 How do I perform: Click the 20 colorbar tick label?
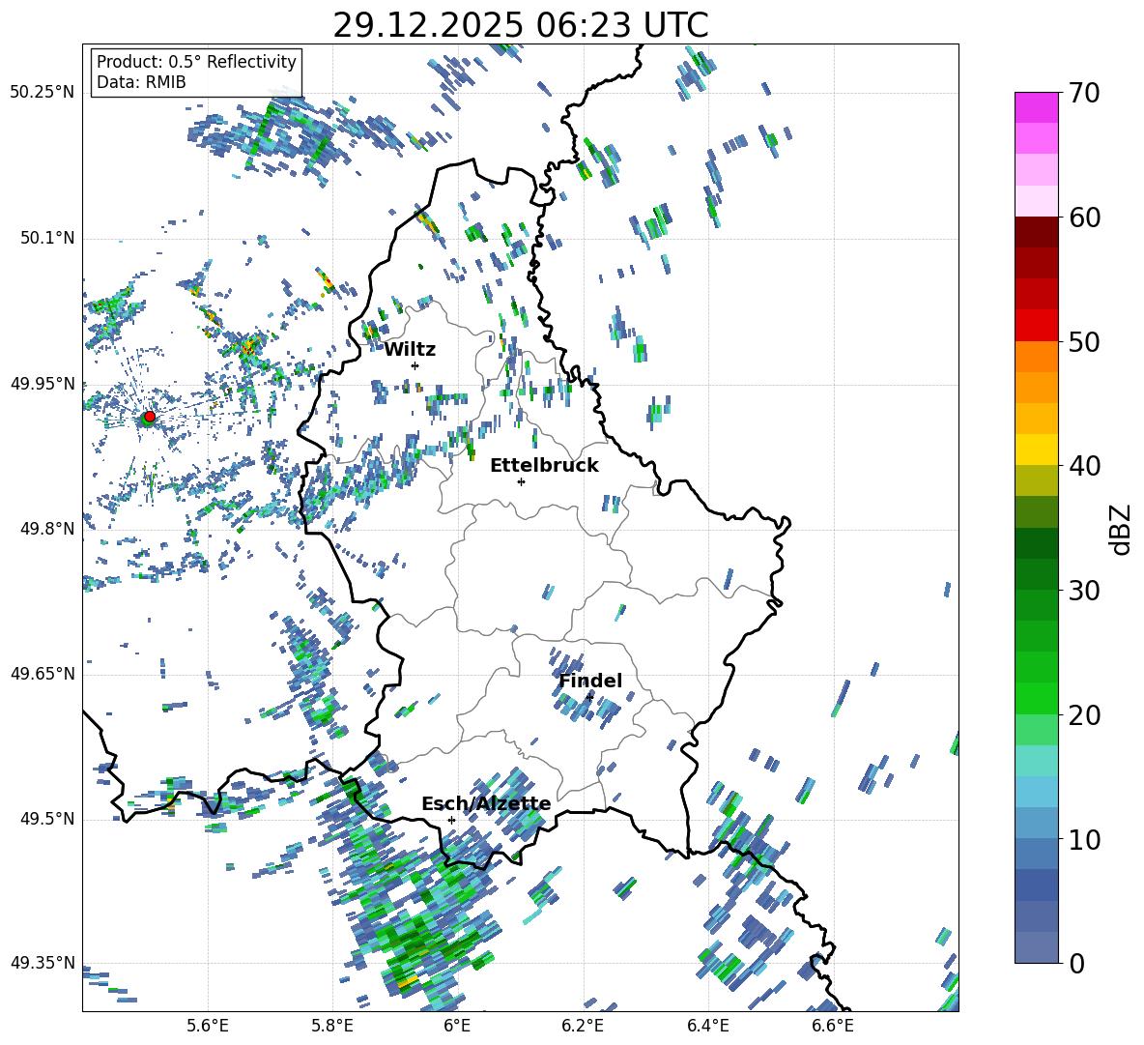coord(1084,715)
